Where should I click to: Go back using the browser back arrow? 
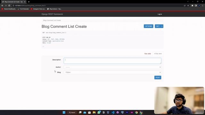coord(2,6)
